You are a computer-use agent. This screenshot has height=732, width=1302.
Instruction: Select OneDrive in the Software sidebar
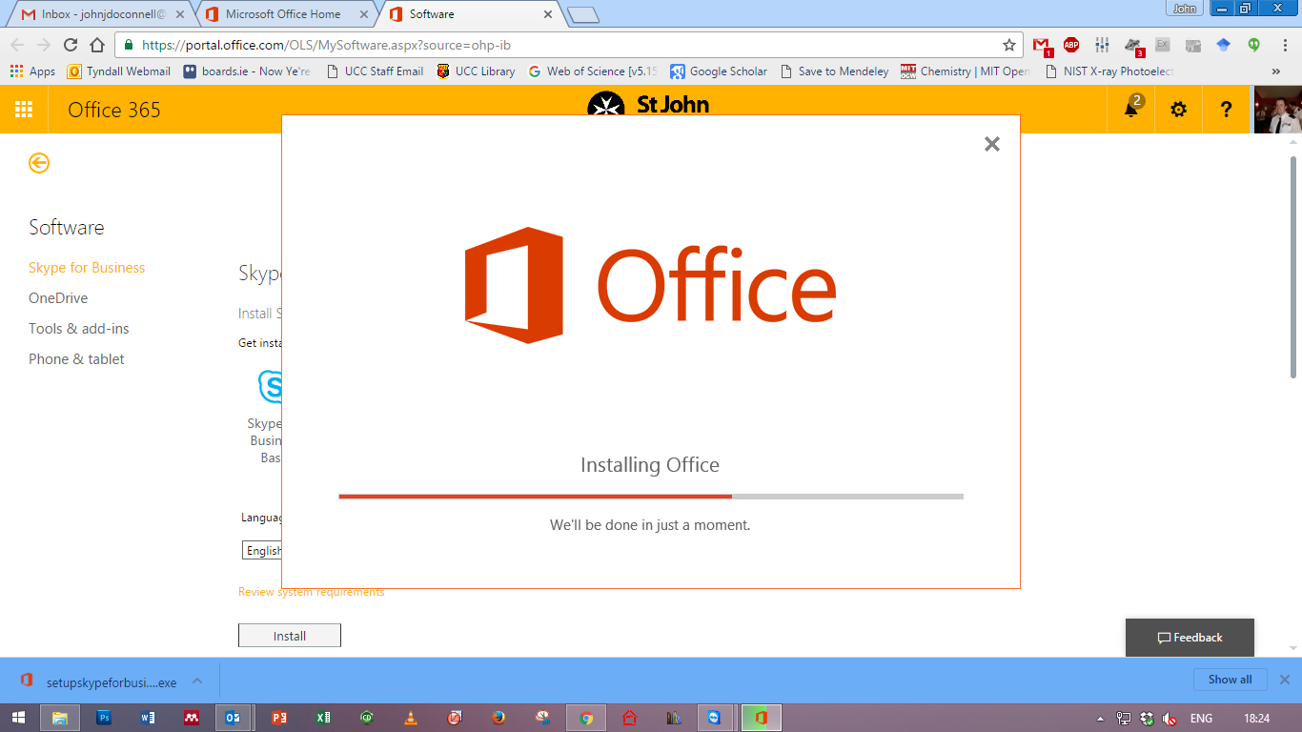pyautogui.click(x=58, y=298)
